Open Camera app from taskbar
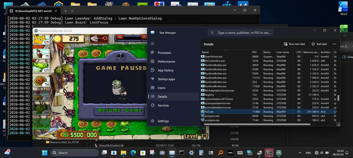The image size is (353, 158). [x=162, y=152]
